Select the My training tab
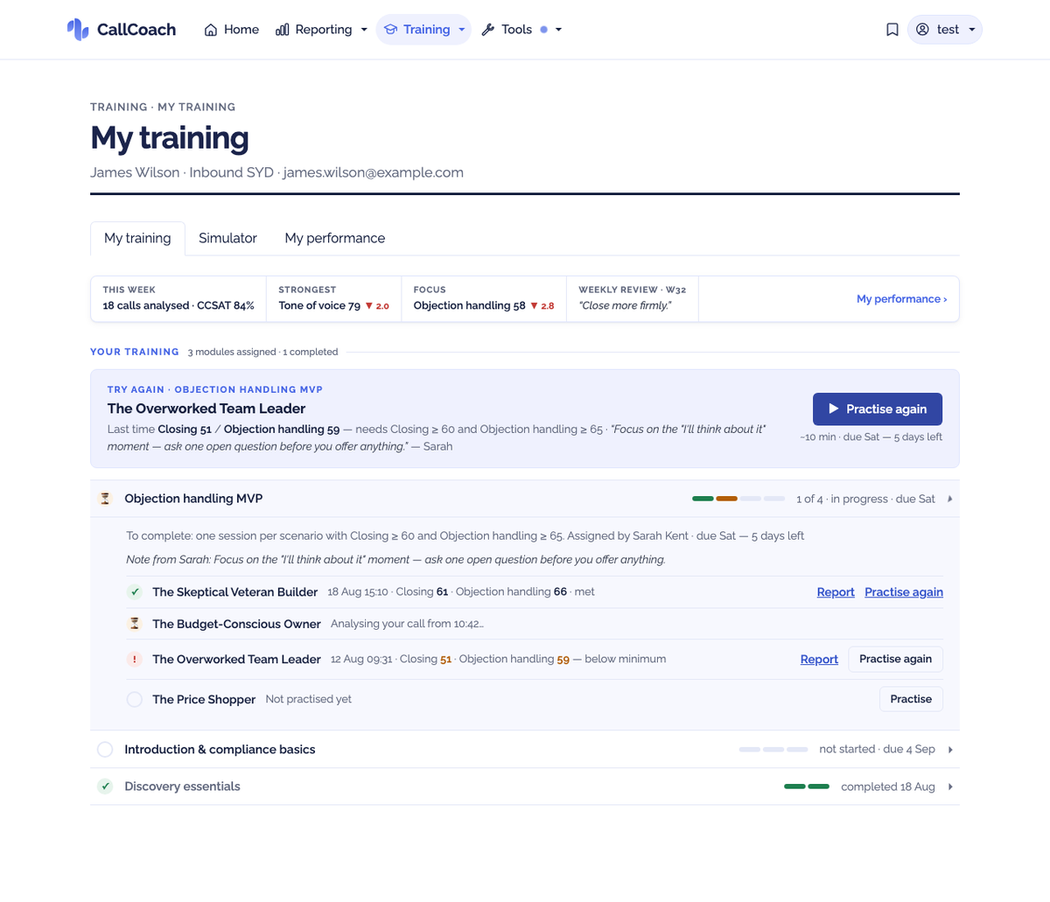Screen dimensions: 1050x902 [x=137, y=238]
